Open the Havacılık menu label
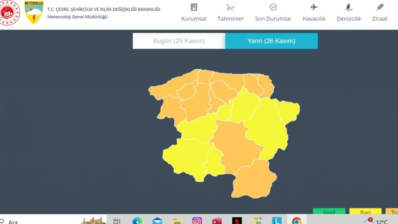398x224 pixels. [x=314, y=19]
